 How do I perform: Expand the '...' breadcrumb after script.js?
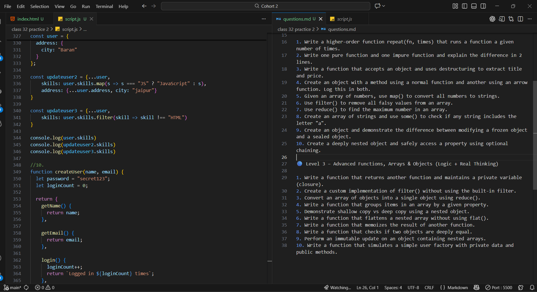pos(85,29)
